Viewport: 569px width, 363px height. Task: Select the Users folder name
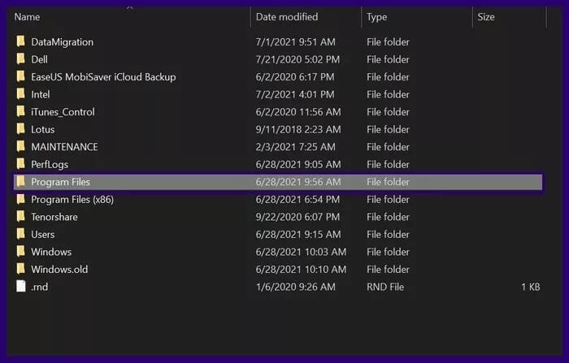pyautogui.click(x=43, y=234)
